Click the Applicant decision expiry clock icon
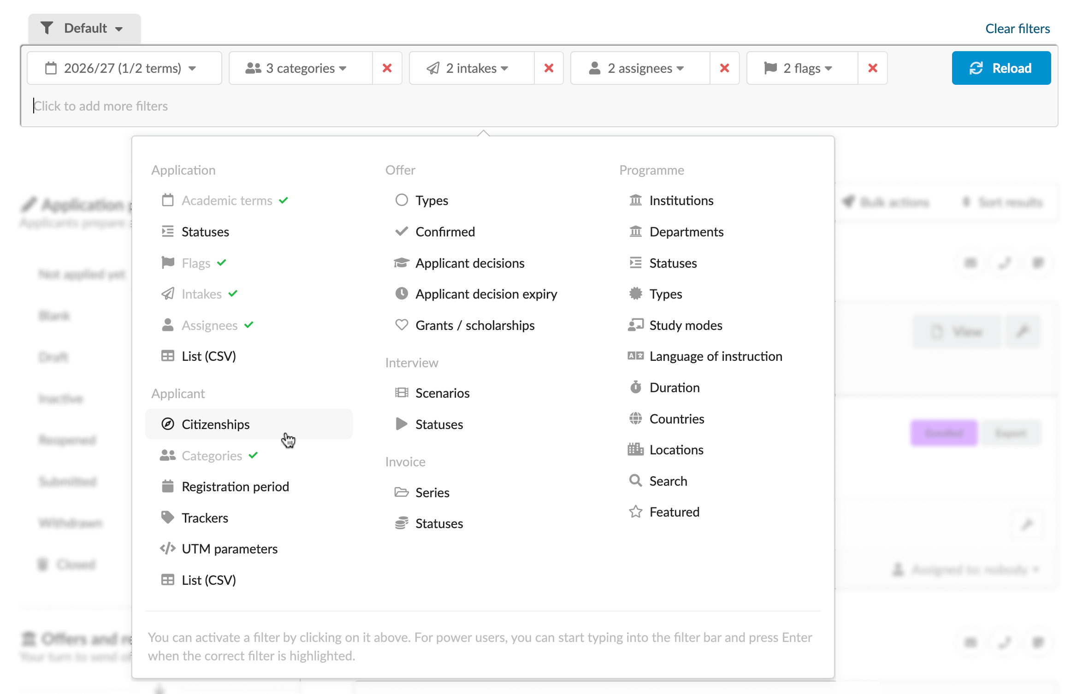The height and width of the screenshot is (694, 1077). click(402, 294)
